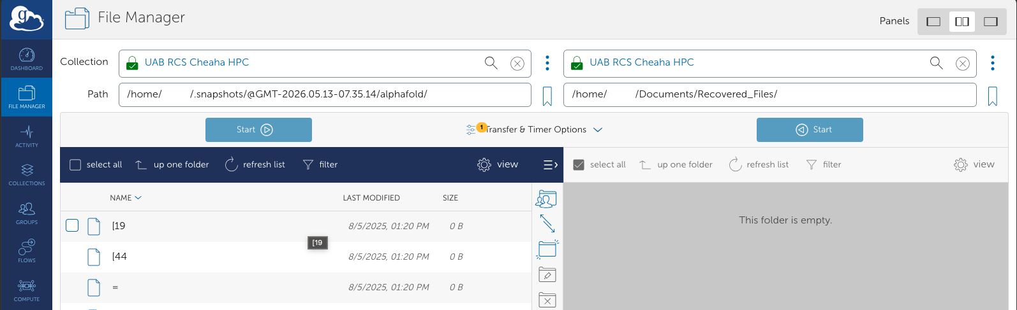Screen dimensions: 1017x310
Task: Go up one folder in right panel
Action: (x=676, y=165)
